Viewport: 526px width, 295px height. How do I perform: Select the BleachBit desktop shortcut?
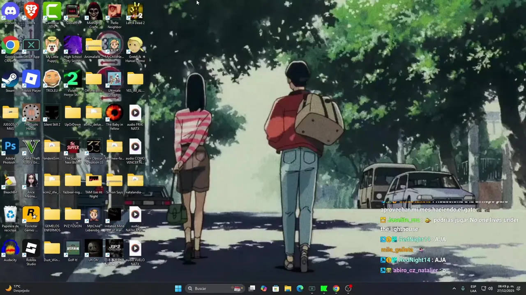(10, 183)
